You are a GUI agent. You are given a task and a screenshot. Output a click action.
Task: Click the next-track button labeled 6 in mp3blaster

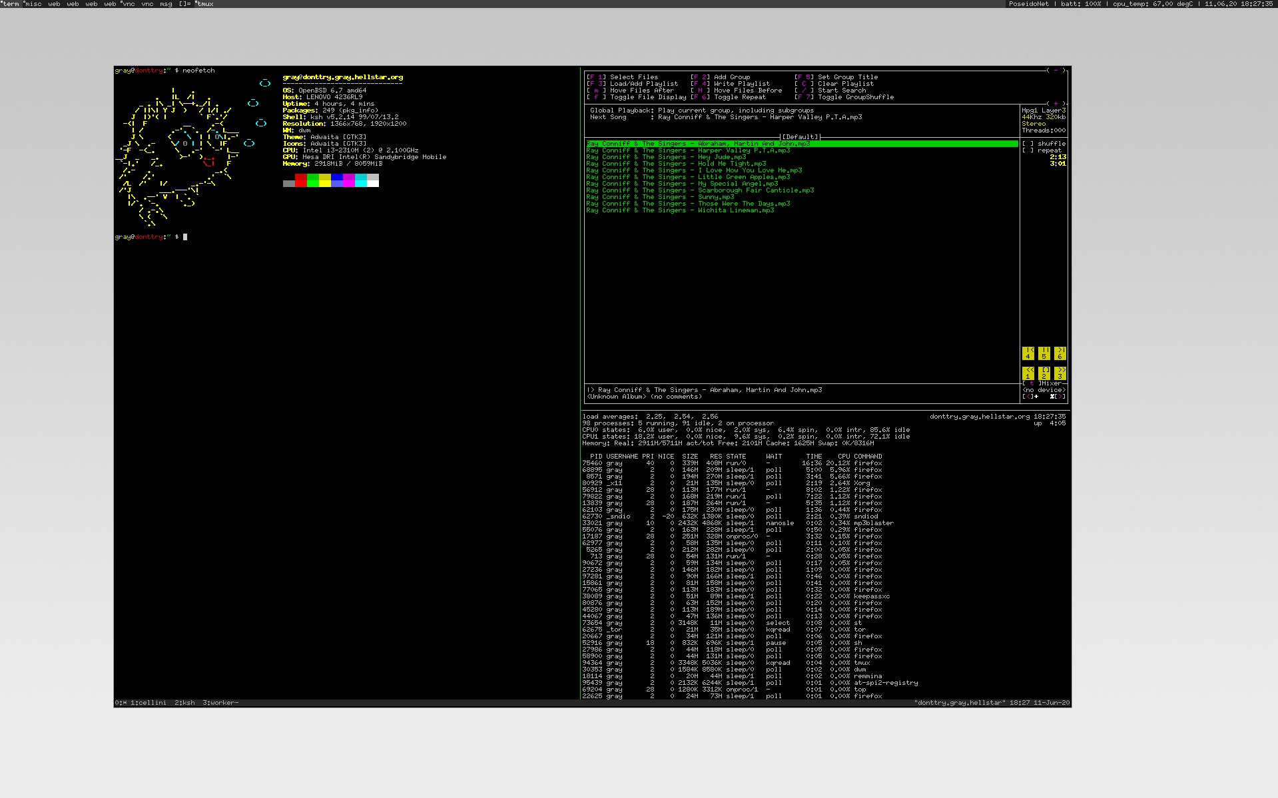(x=1060, y=353)
